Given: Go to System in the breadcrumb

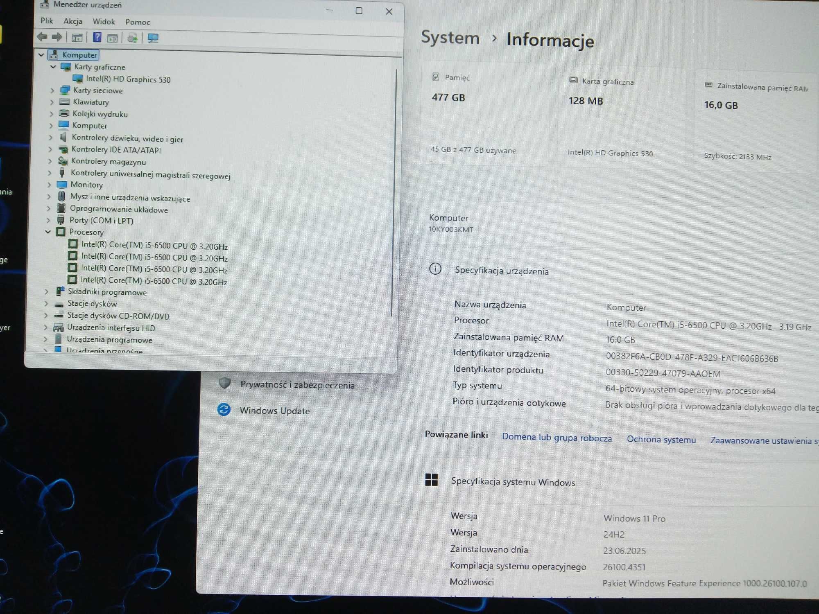Looking at the screenshot, I should pyautogui.click(x=450, y=38).
